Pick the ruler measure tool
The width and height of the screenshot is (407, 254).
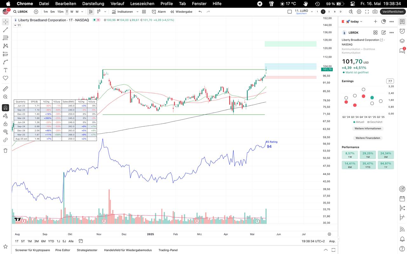[x=5, y=89]
